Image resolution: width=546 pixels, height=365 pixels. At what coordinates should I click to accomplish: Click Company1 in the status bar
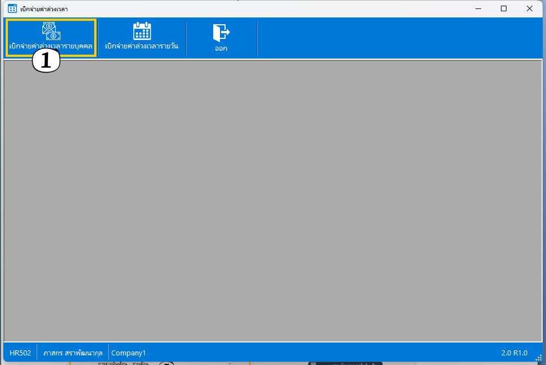129,353
